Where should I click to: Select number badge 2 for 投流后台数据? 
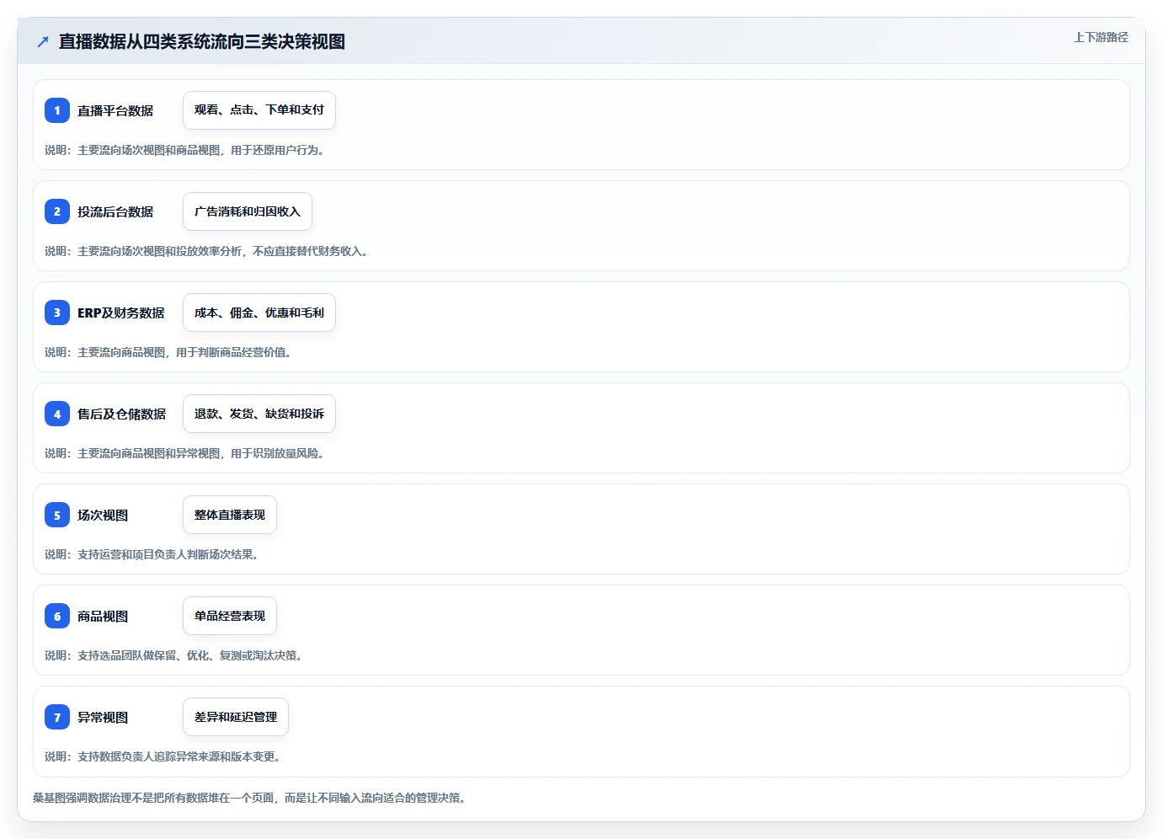pos(57,211)
